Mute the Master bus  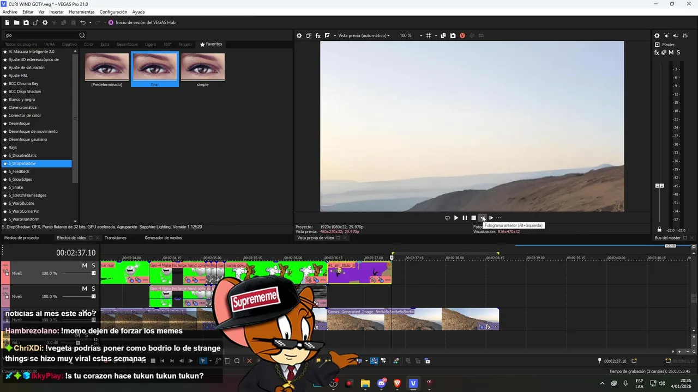(671, 52)
